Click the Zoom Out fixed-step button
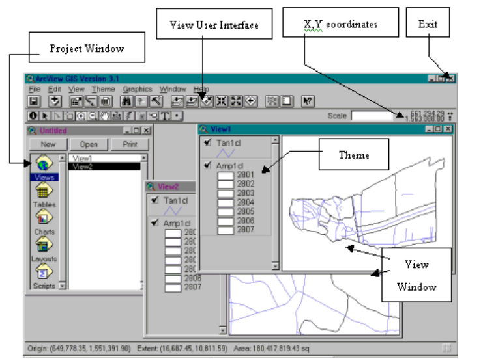Image resolution: width=496 pixels, height=361 pixels. 236,101
